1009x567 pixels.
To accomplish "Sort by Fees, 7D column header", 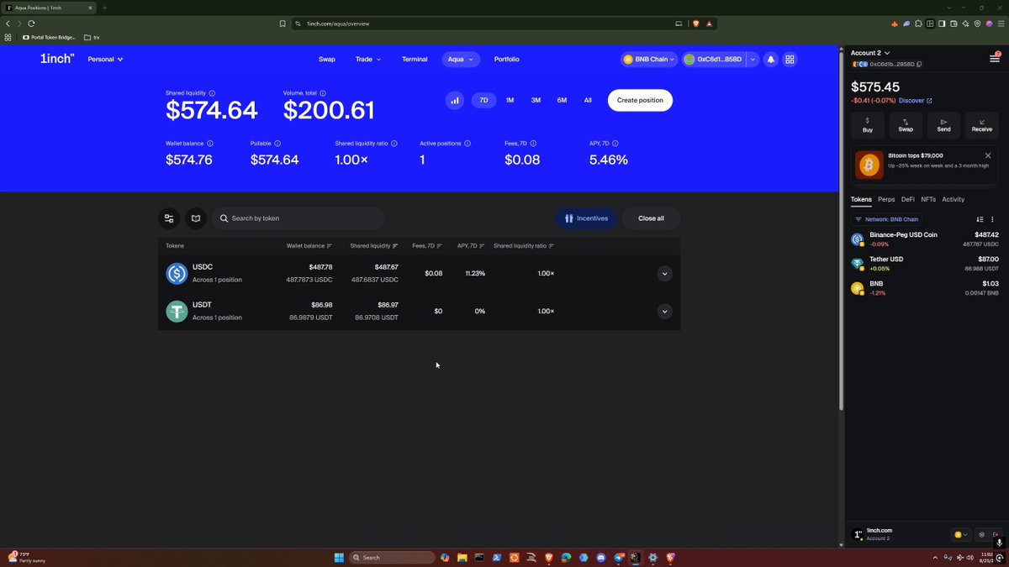I will [x=427, y=246].
